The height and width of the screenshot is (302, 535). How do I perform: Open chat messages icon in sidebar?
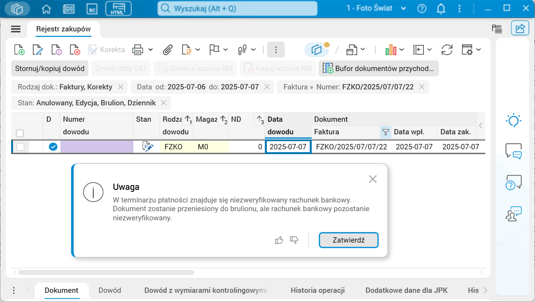(513, 151)
